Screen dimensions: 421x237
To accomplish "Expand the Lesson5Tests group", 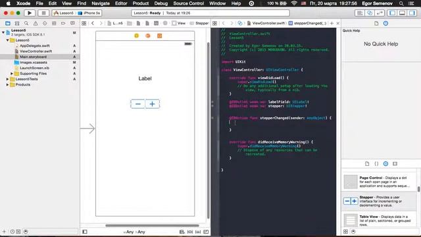I will [7, 79].
